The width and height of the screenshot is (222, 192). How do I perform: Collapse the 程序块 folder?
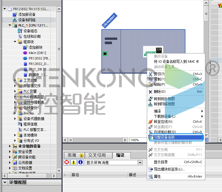15,42
